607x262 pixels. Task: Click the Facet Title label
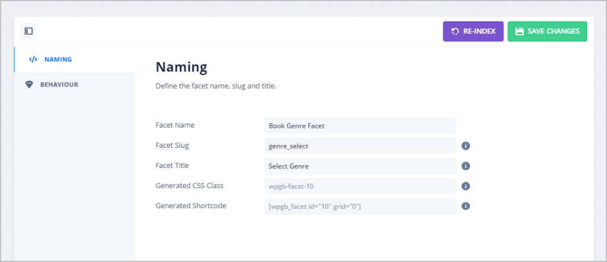click(172, 166)
